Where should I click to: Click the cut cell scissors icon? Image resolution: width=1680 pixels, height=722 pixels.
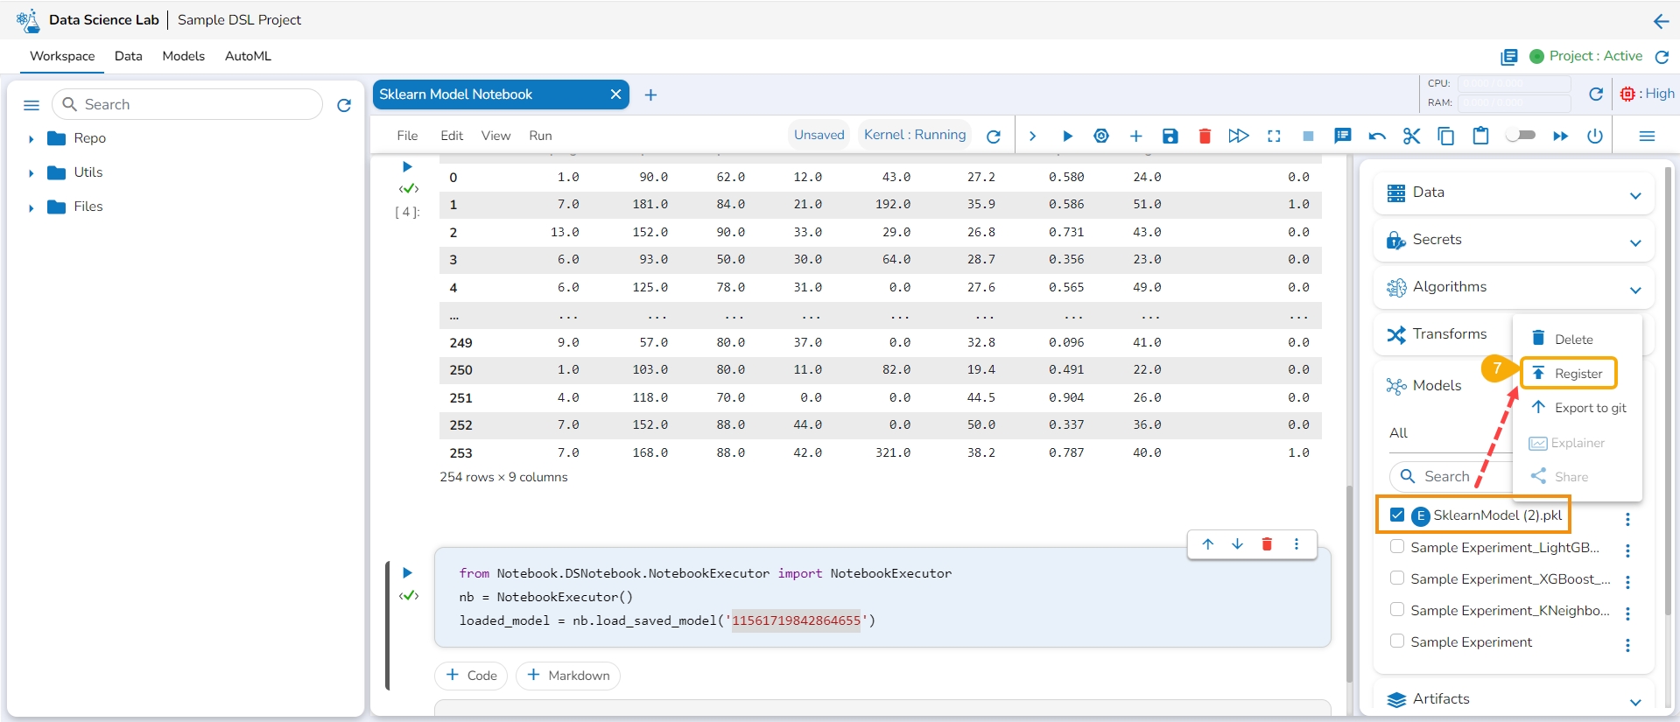pyautogui.click(x=1411, y=136)
